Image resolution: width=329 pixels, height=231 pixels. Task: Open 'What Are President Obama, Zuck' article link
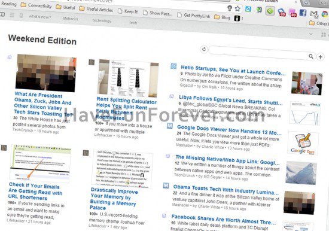click(x=43, y=104)
